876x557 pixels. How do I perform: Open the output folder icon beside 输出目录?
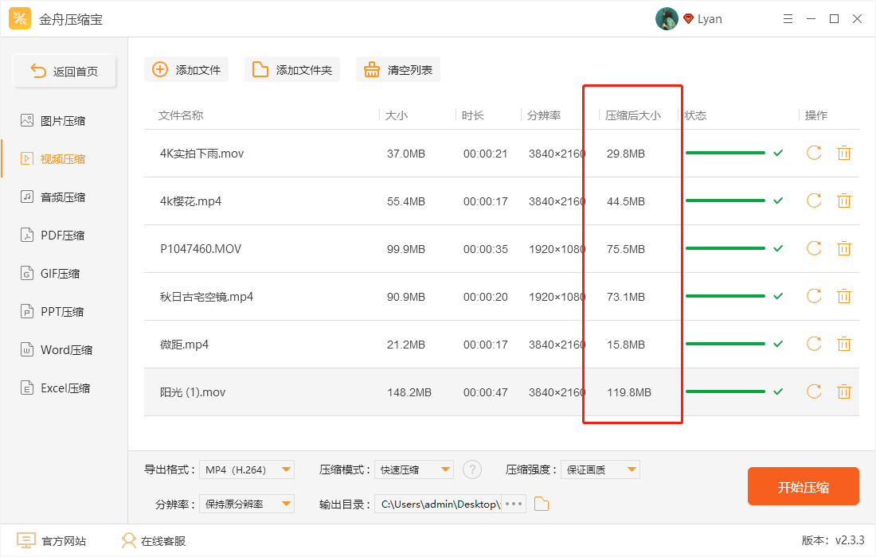(542, 503)
